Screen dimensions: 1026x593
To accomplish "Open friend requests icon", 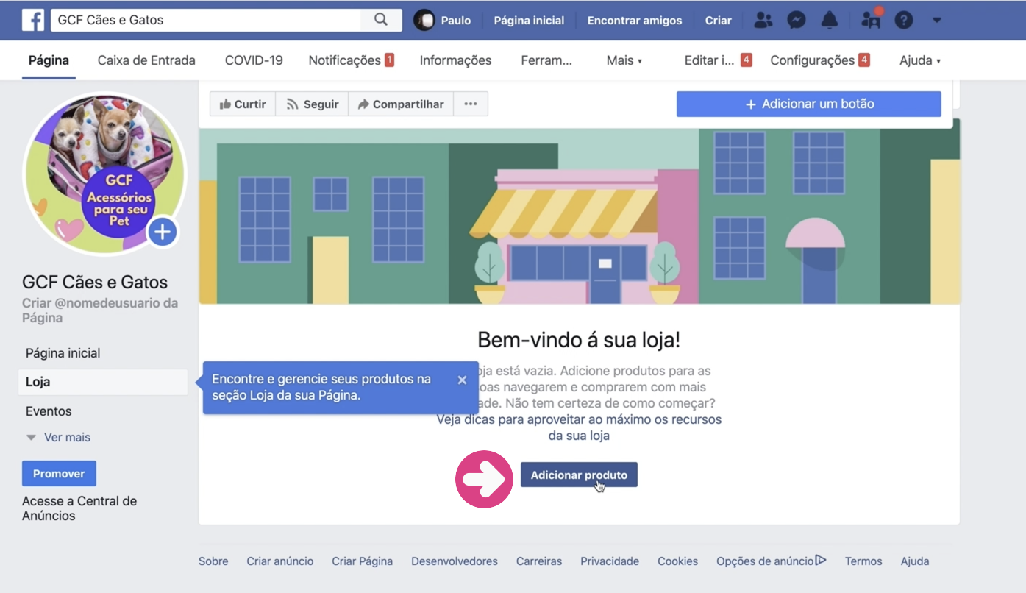I will click(x=763, y=20).
